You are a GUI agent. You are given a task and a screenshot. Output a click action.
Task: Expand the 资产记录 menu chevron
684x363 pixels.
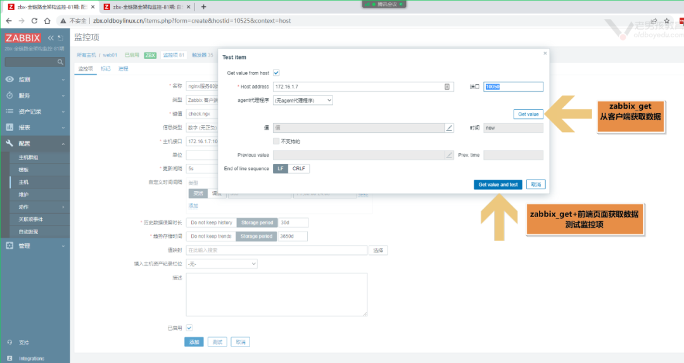(x=63, y=111)
